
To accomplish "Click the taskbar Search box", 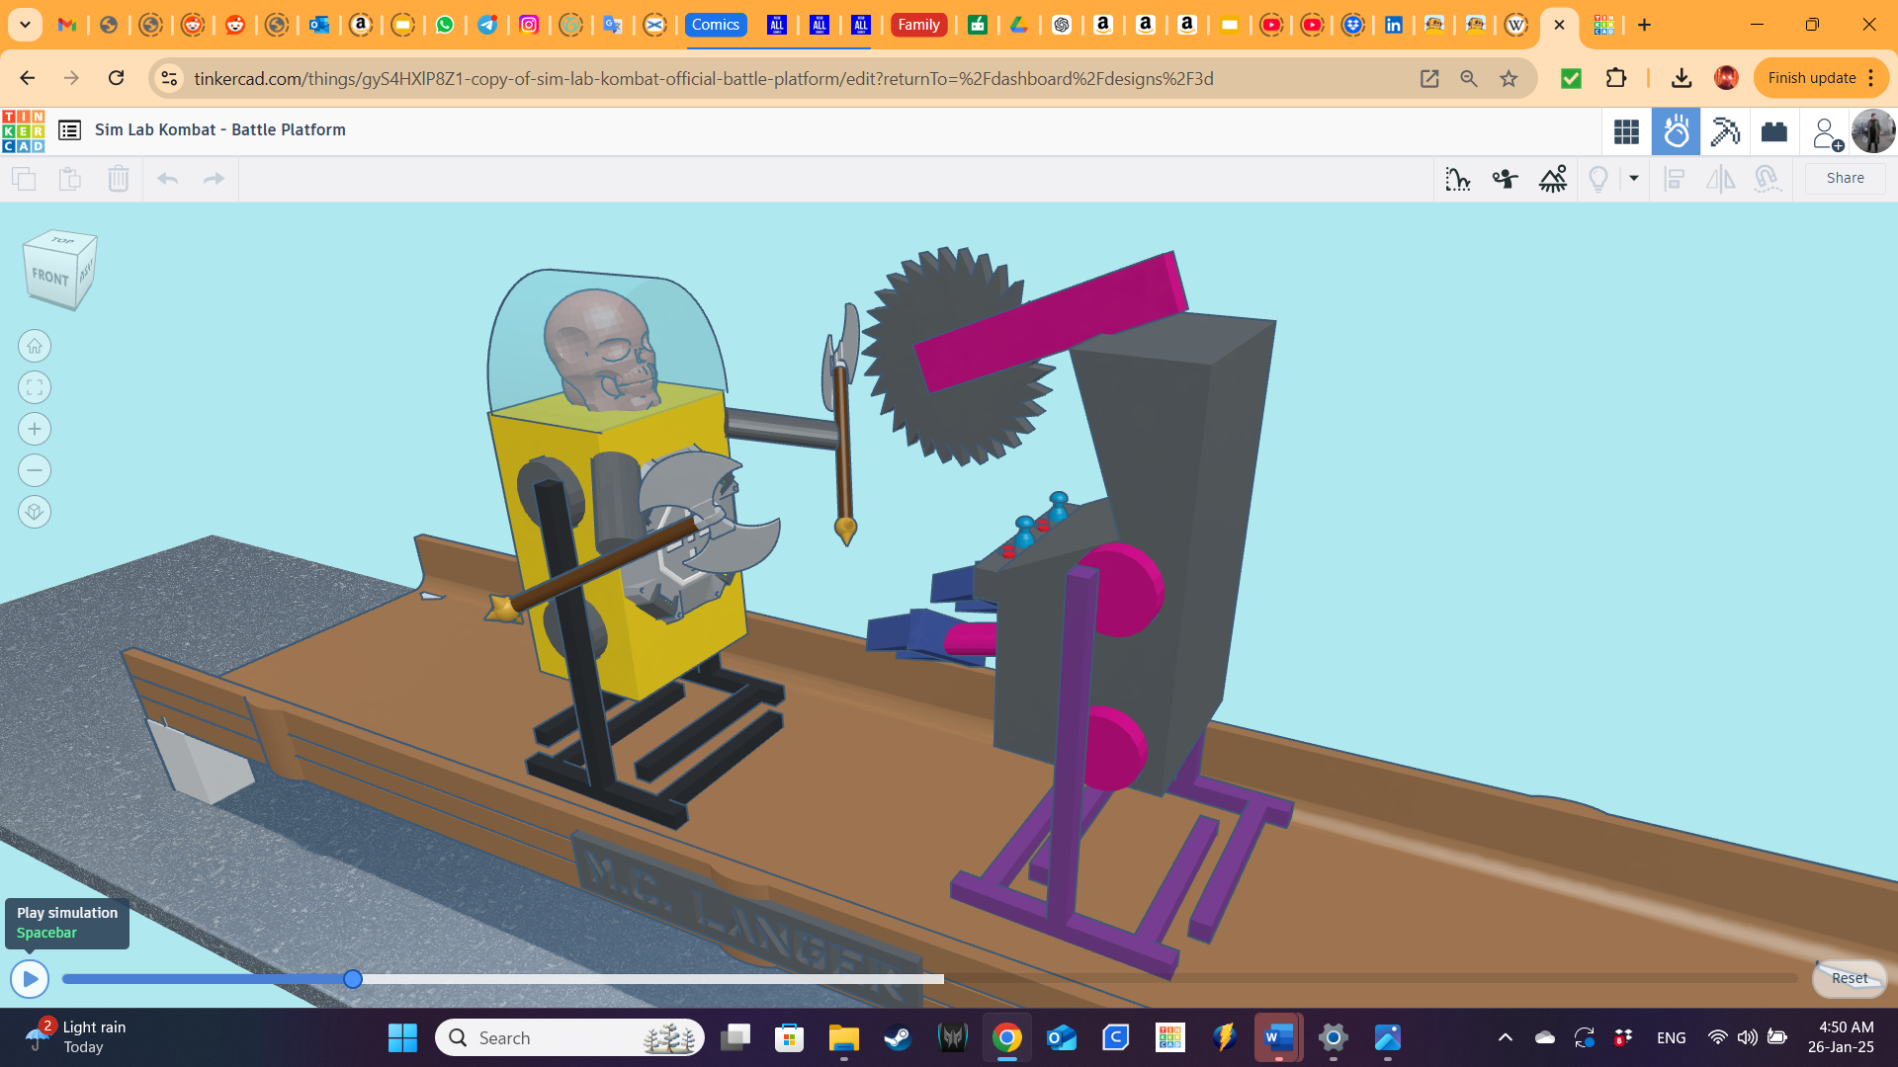I will 569,1037.
